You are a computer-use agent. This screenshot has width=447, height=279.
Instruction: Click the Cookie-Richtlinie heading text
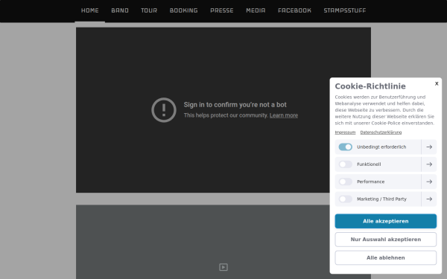click(370, 86)
